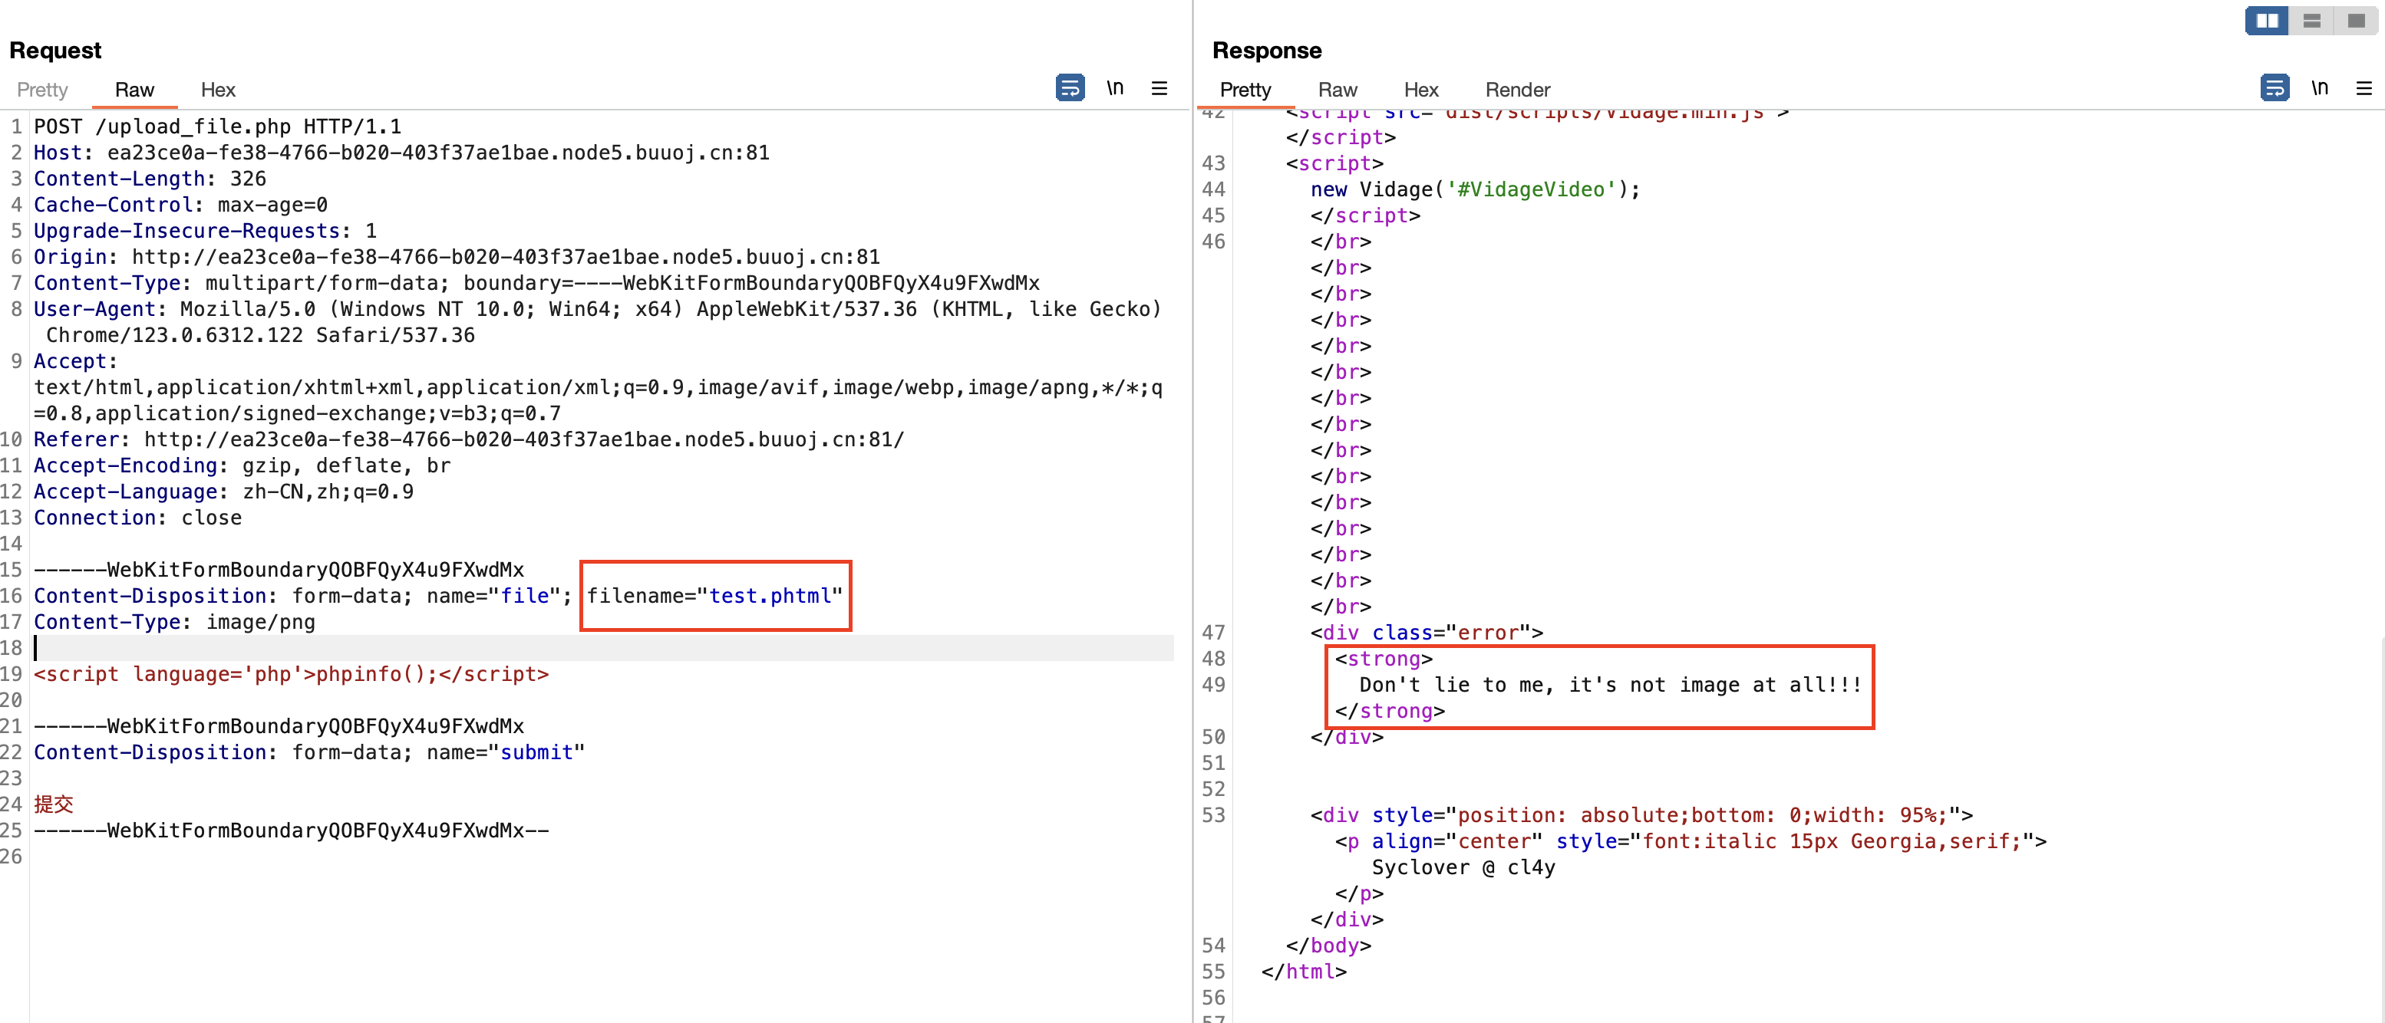
Task: Click the Host header line
Action: (x=402, y=153)
